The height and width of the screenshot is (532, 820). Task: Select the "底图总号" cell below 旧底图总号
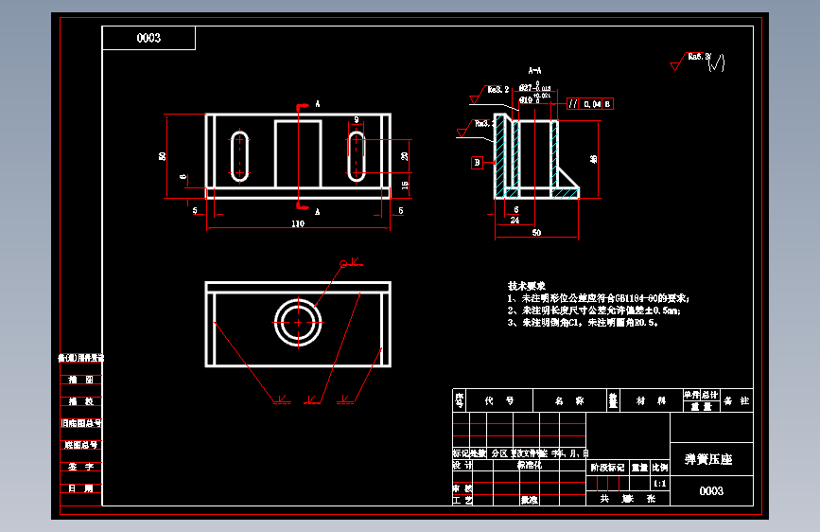81,445
